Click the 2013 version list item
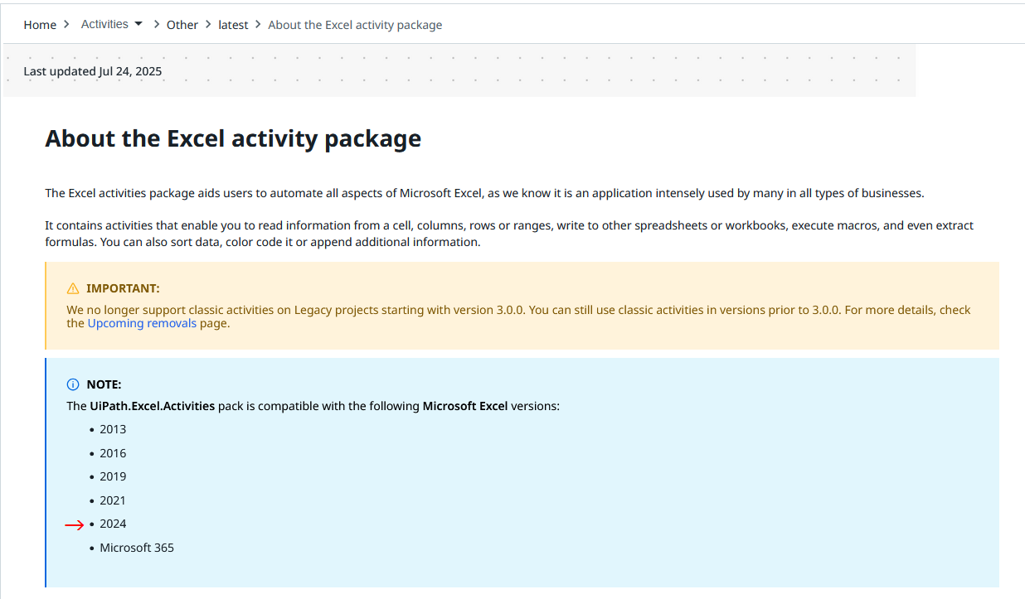1025x599 pixels. pyautogui.click(x=113, y=429)
